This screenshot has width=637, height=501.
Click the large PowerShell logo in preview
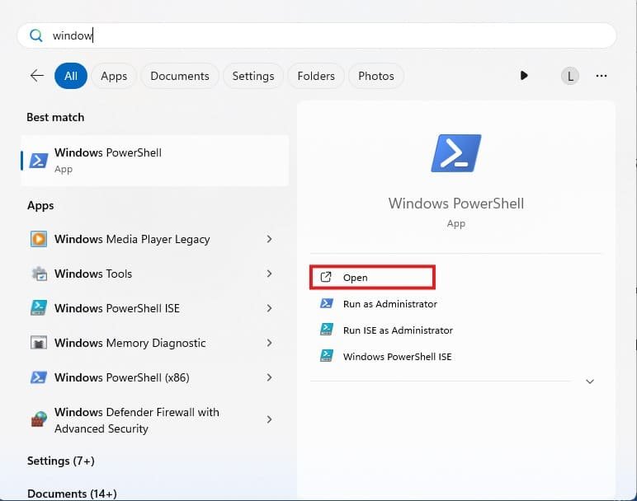point(455,153)
